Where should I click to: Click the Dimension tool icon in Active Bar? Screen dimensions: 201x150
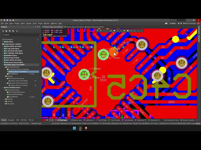[x=131, y=31]
